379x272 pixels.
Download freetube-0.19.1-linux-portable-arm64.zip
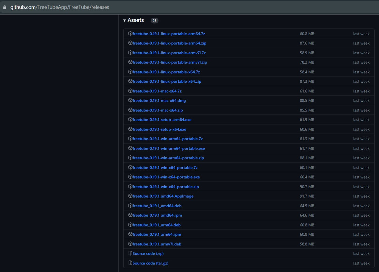click(x=169, y=43)
